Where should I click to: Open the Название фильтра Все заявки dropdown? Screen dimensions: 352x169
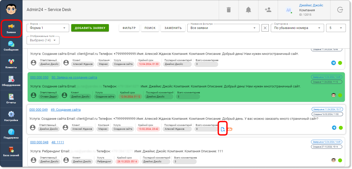(x=223, y=28)
